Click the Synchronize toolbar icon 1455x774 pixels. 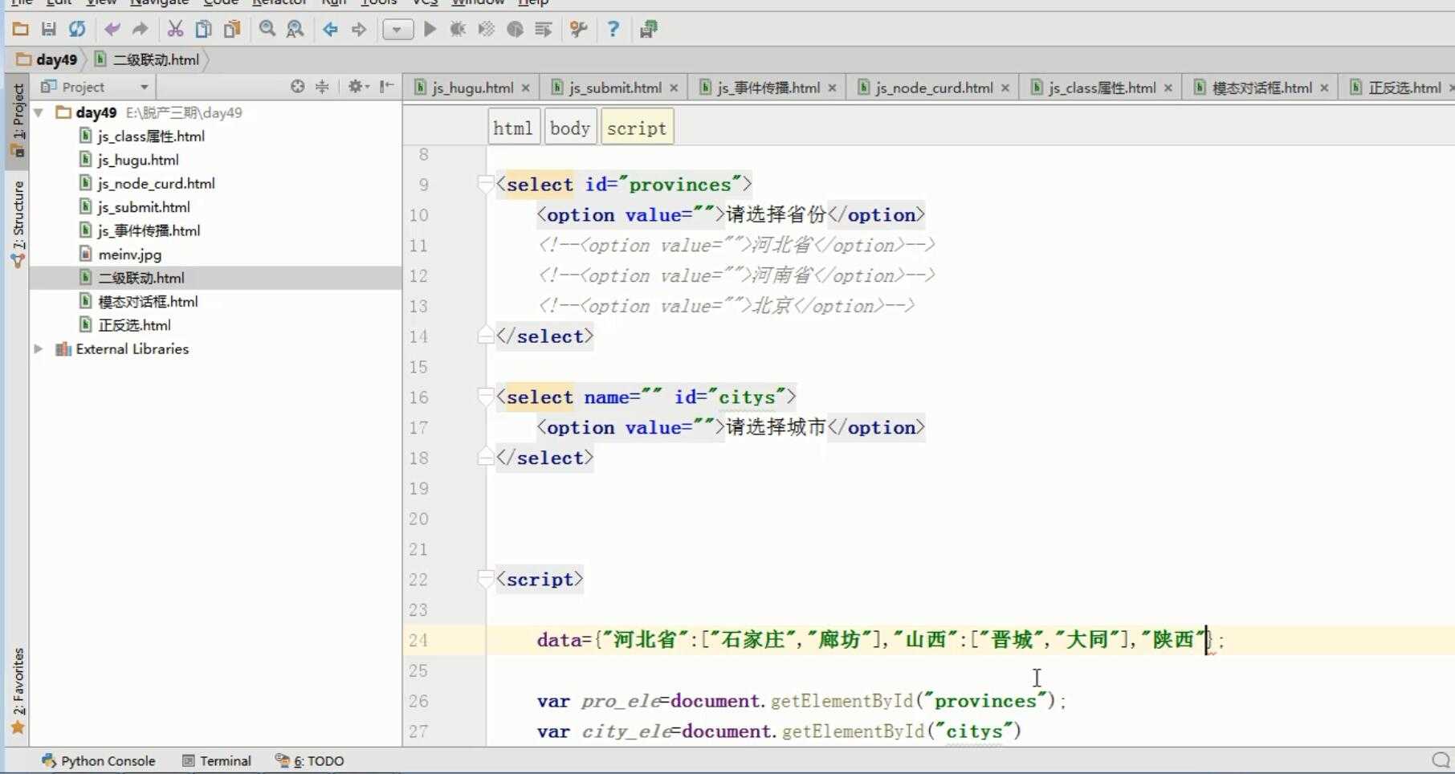(77, 30)
